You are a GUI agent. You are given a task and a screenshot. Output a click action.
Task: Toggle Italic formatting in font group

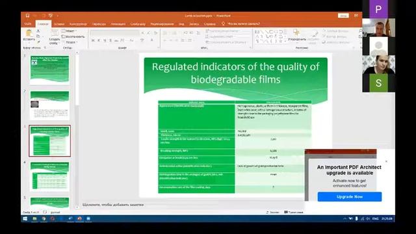(99, 40)
